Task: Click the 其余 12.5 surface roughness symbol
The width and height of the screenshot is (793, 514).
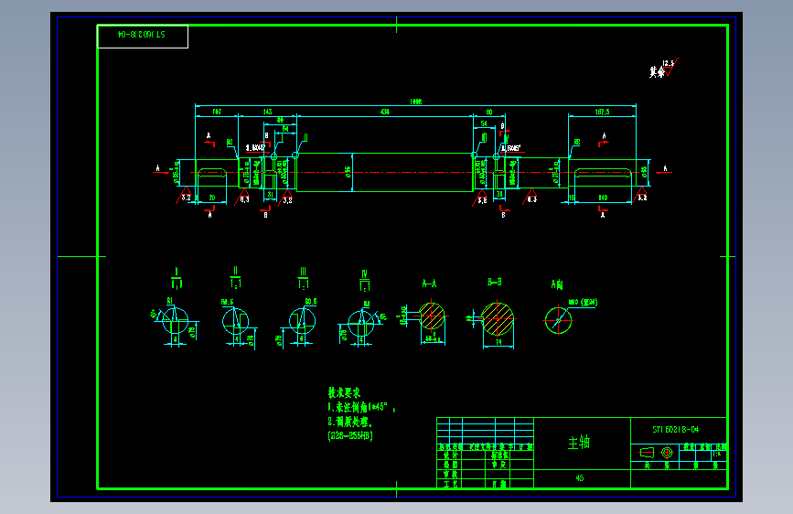Action: 663,69
